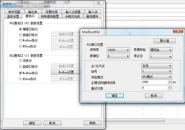Viewport: 185px width, 130px height.
Task: Switch to the 输入过滤器 tab
Action: [73, 12]
